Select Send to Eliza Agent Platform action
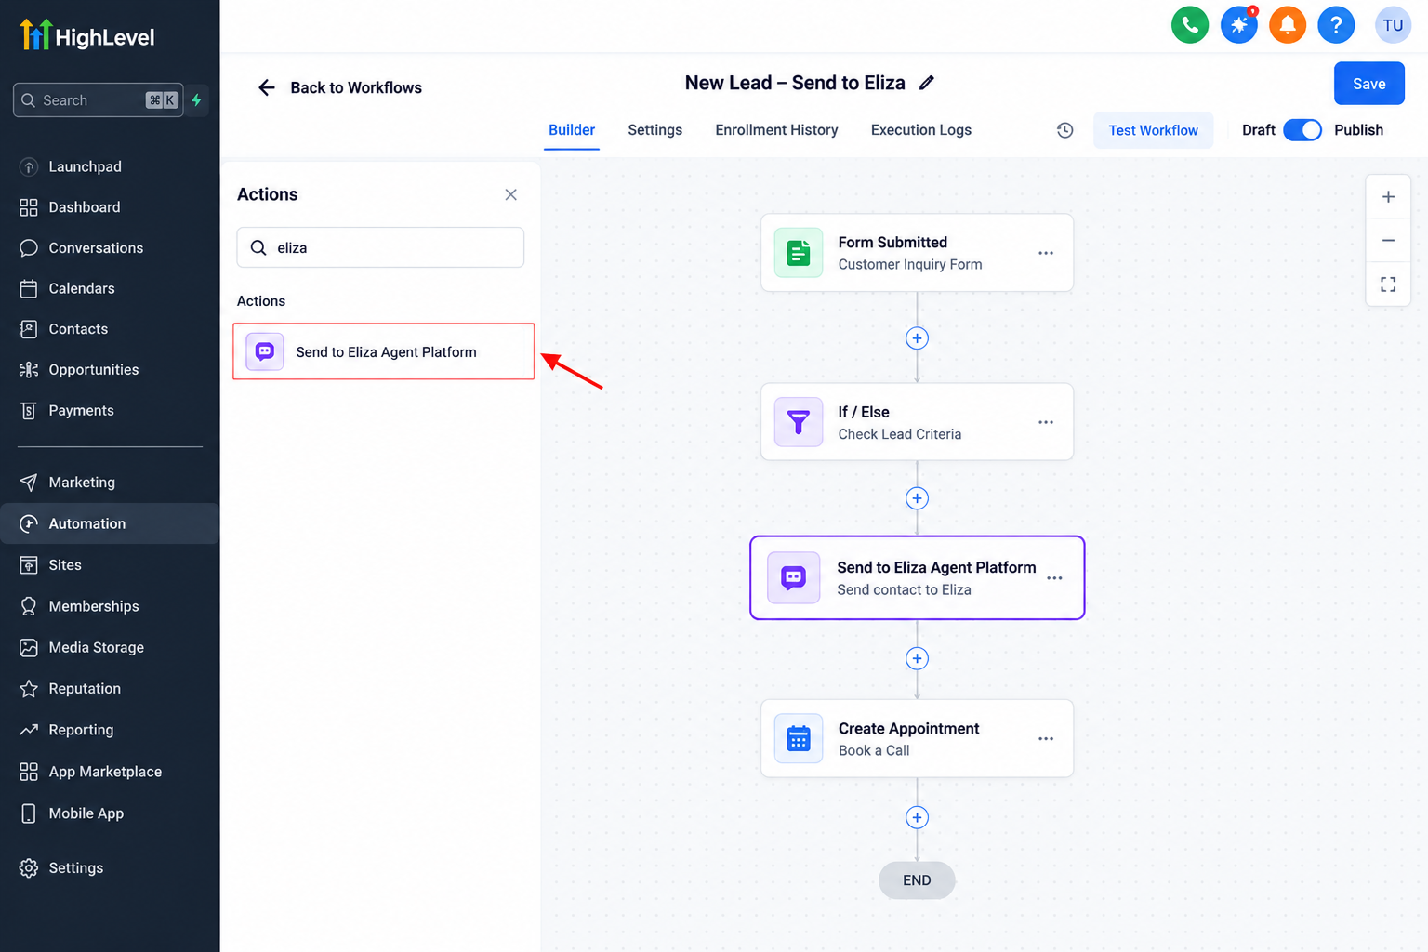The image size is (1428, 952). coord(383,351)
